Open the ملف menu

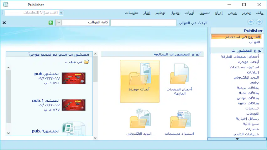pyautogui.click(x=259, y=13)
